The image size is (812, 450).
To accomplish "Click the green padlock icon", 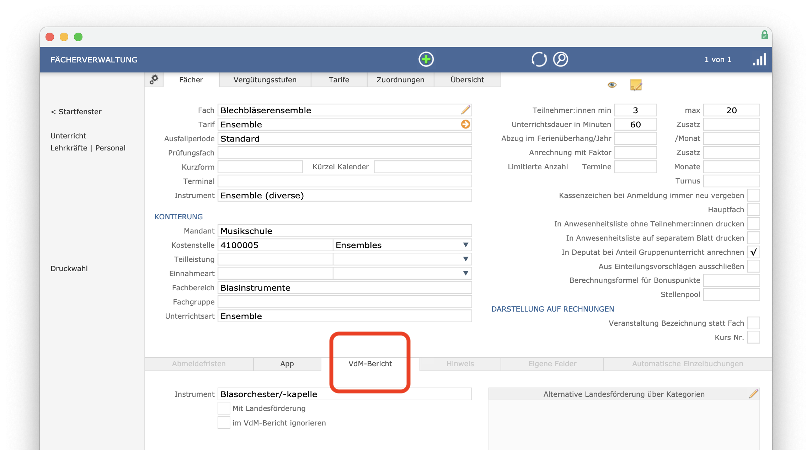I will (764, 35).
